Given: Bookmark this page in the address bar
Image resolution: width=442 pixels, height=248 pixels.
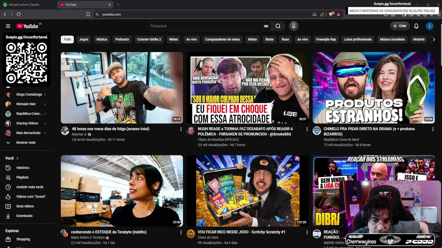Looking at the screenshot, I should [x=88, y=14].
